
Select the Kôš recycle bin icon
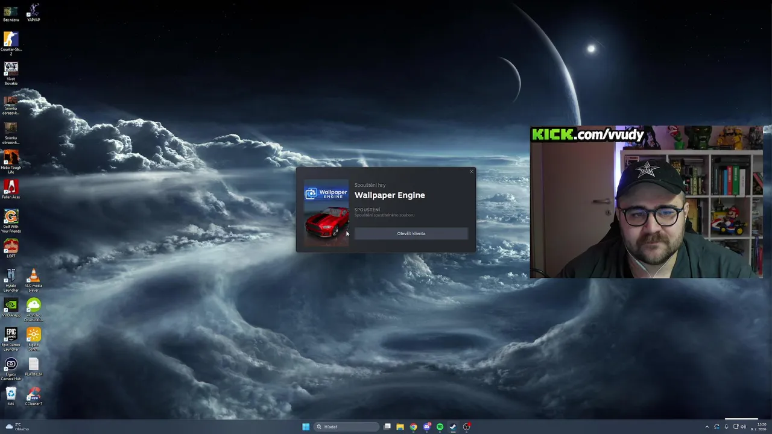coord(11,396)
